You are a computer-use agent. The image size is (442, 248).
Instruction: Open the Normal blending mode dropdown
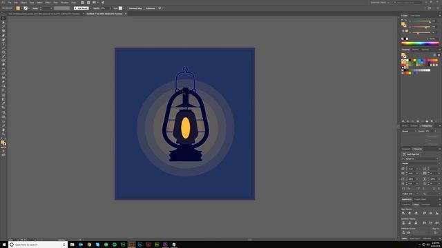pyautogui.click(x=409, y=131)
